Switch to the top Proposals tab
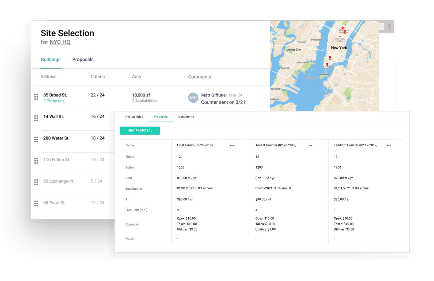The height and width of the screenshot is (281, 434). (83, 60)
